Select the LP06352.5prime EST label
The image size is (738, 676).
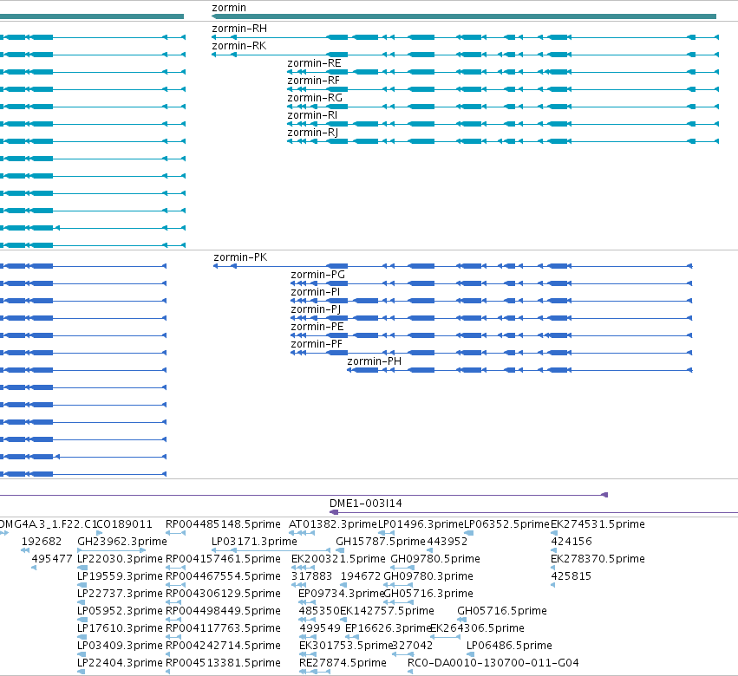[507, 524]
